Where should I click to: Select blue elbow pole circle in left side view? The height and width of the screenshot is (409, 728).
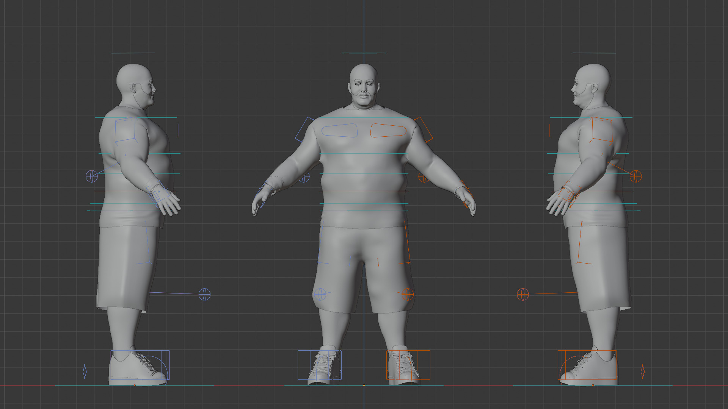coord(91,176)
